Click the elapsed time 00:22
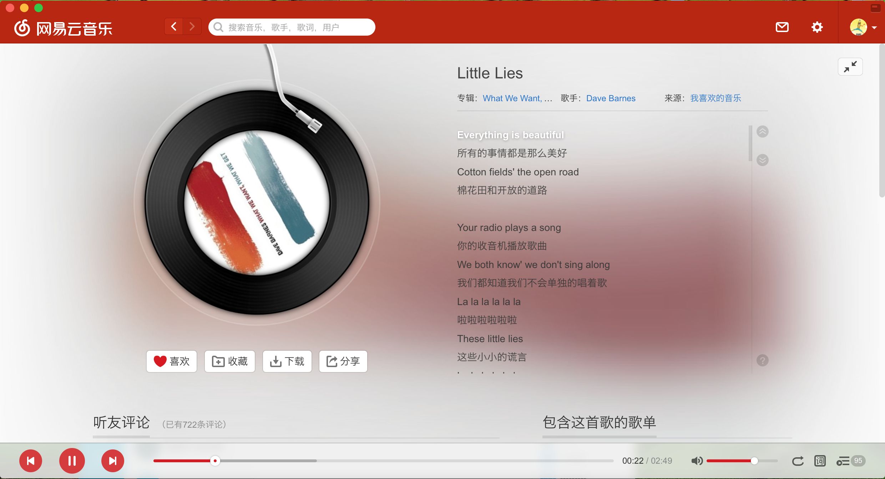 (x=633, y=461)
